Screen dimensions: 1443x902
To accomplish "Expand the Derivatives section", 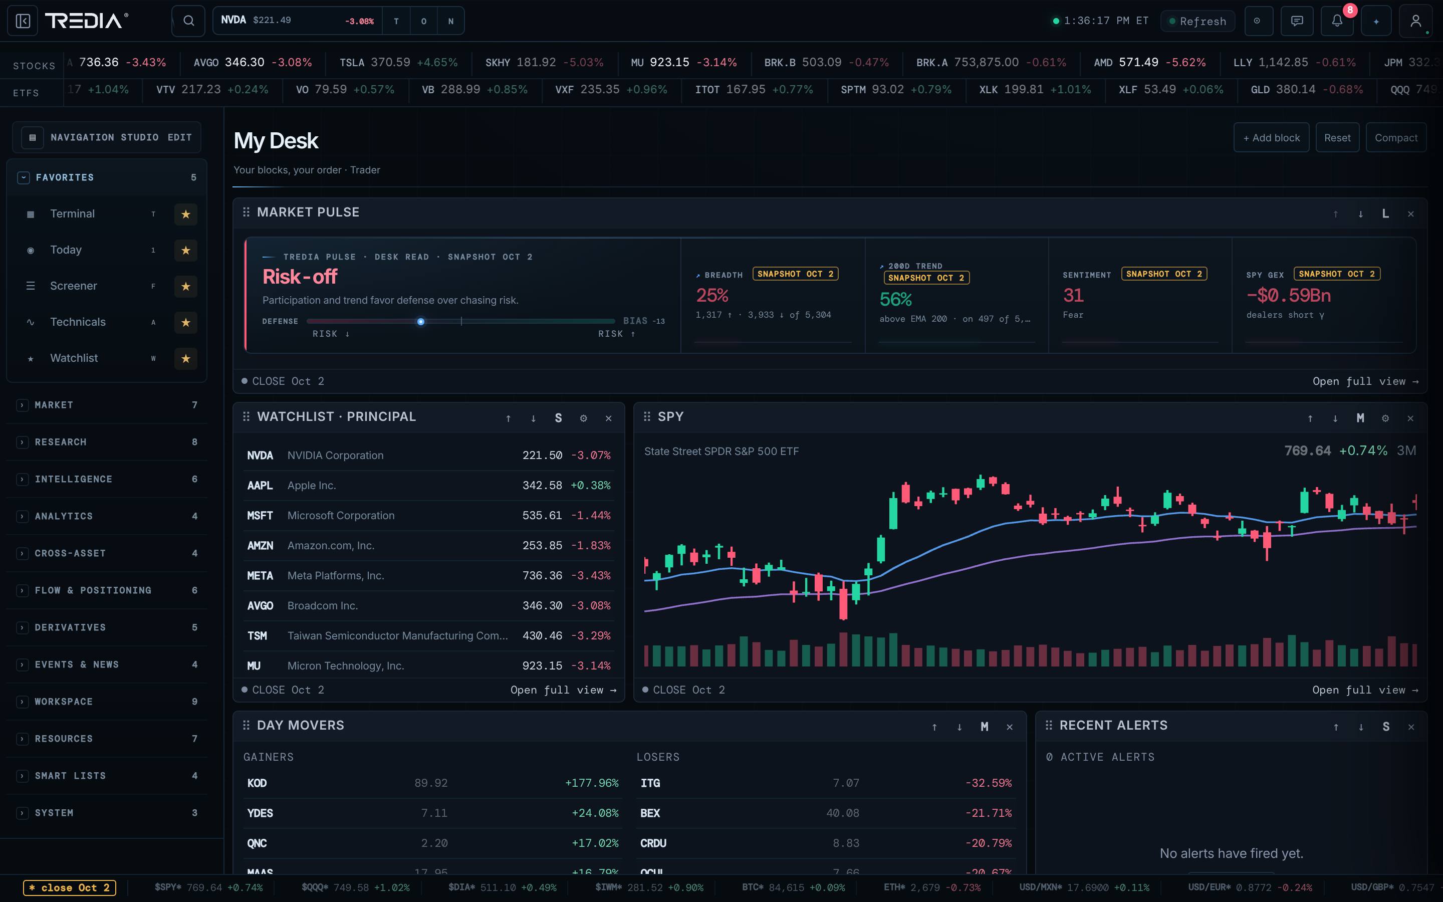I will 107,627.
